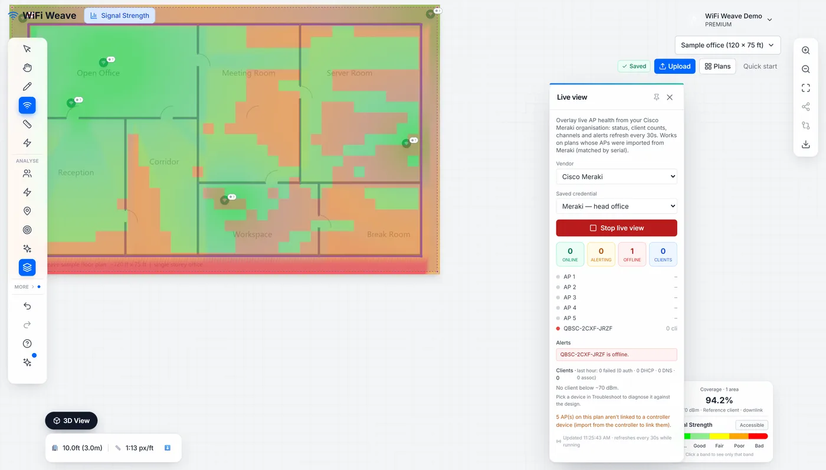The width and height of the screenshot is (826, 470).
Task: Click the Good band in the legend
Action: [x=700, y=436]
